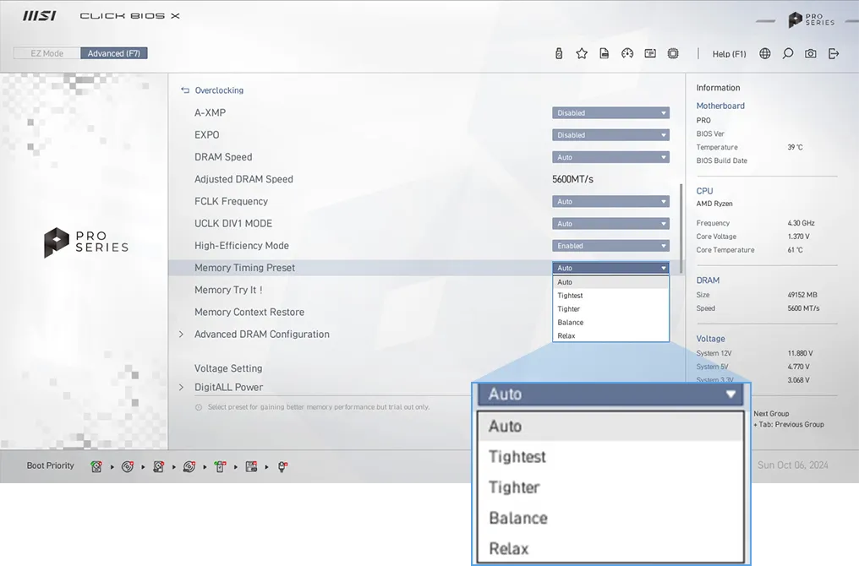Click the Voltage Setting heading
The width and height of the screenshot is (859, 566).
[228, 368]
